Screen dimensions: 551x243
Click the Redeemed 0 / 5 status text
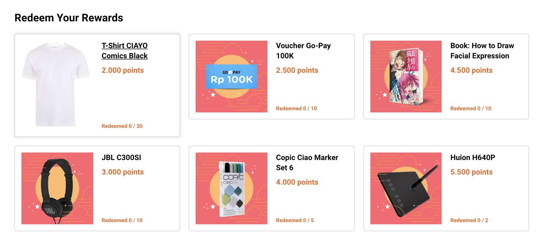coord(295,220)
